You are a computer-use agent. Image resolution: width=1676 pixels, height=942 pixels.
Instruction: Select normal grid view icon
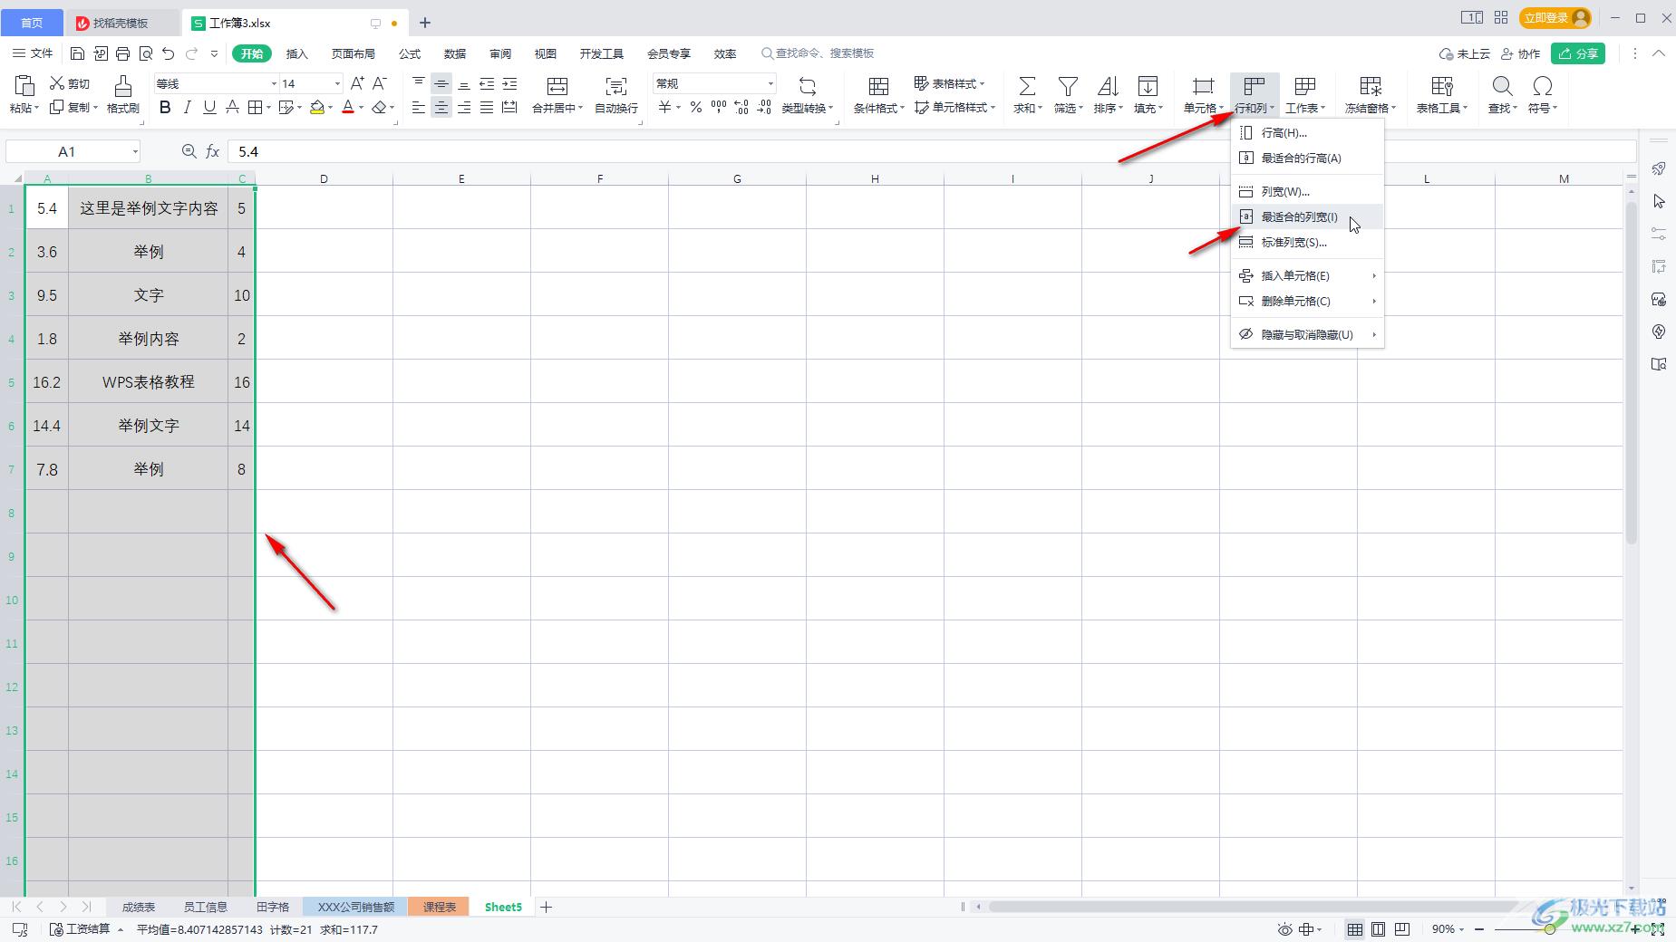point(1354,929)
